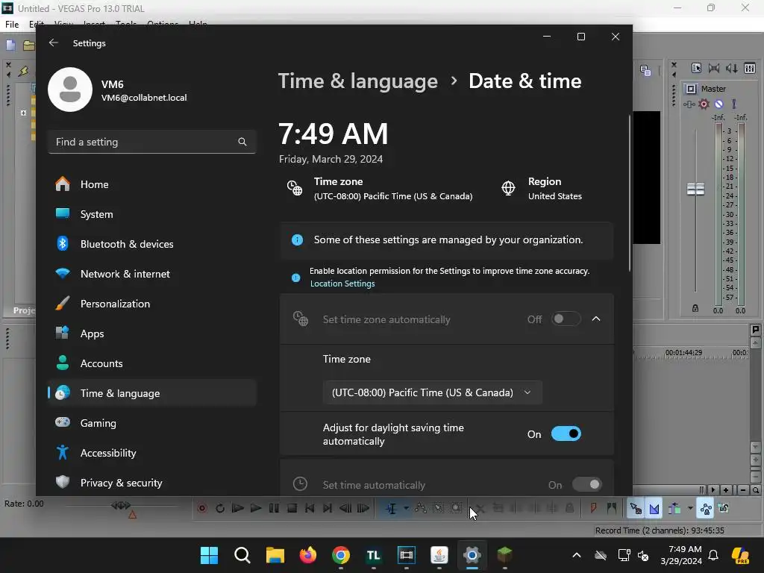Screen dimensions: 764x573
Task: Toggle Adjust for daylight saving time automatically
Action: click(x=566, y=433)
